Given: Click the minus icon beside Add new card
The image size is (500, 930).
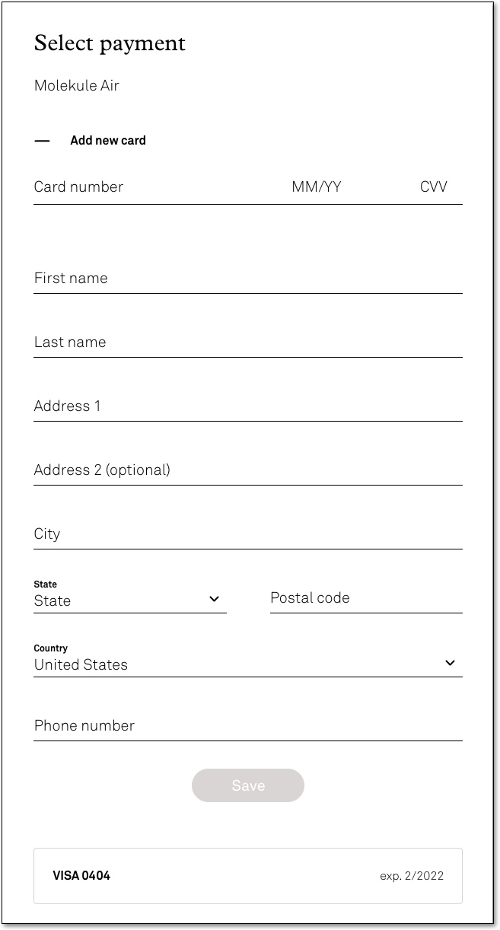Looking at the screenshot, I should click(42, 141).
